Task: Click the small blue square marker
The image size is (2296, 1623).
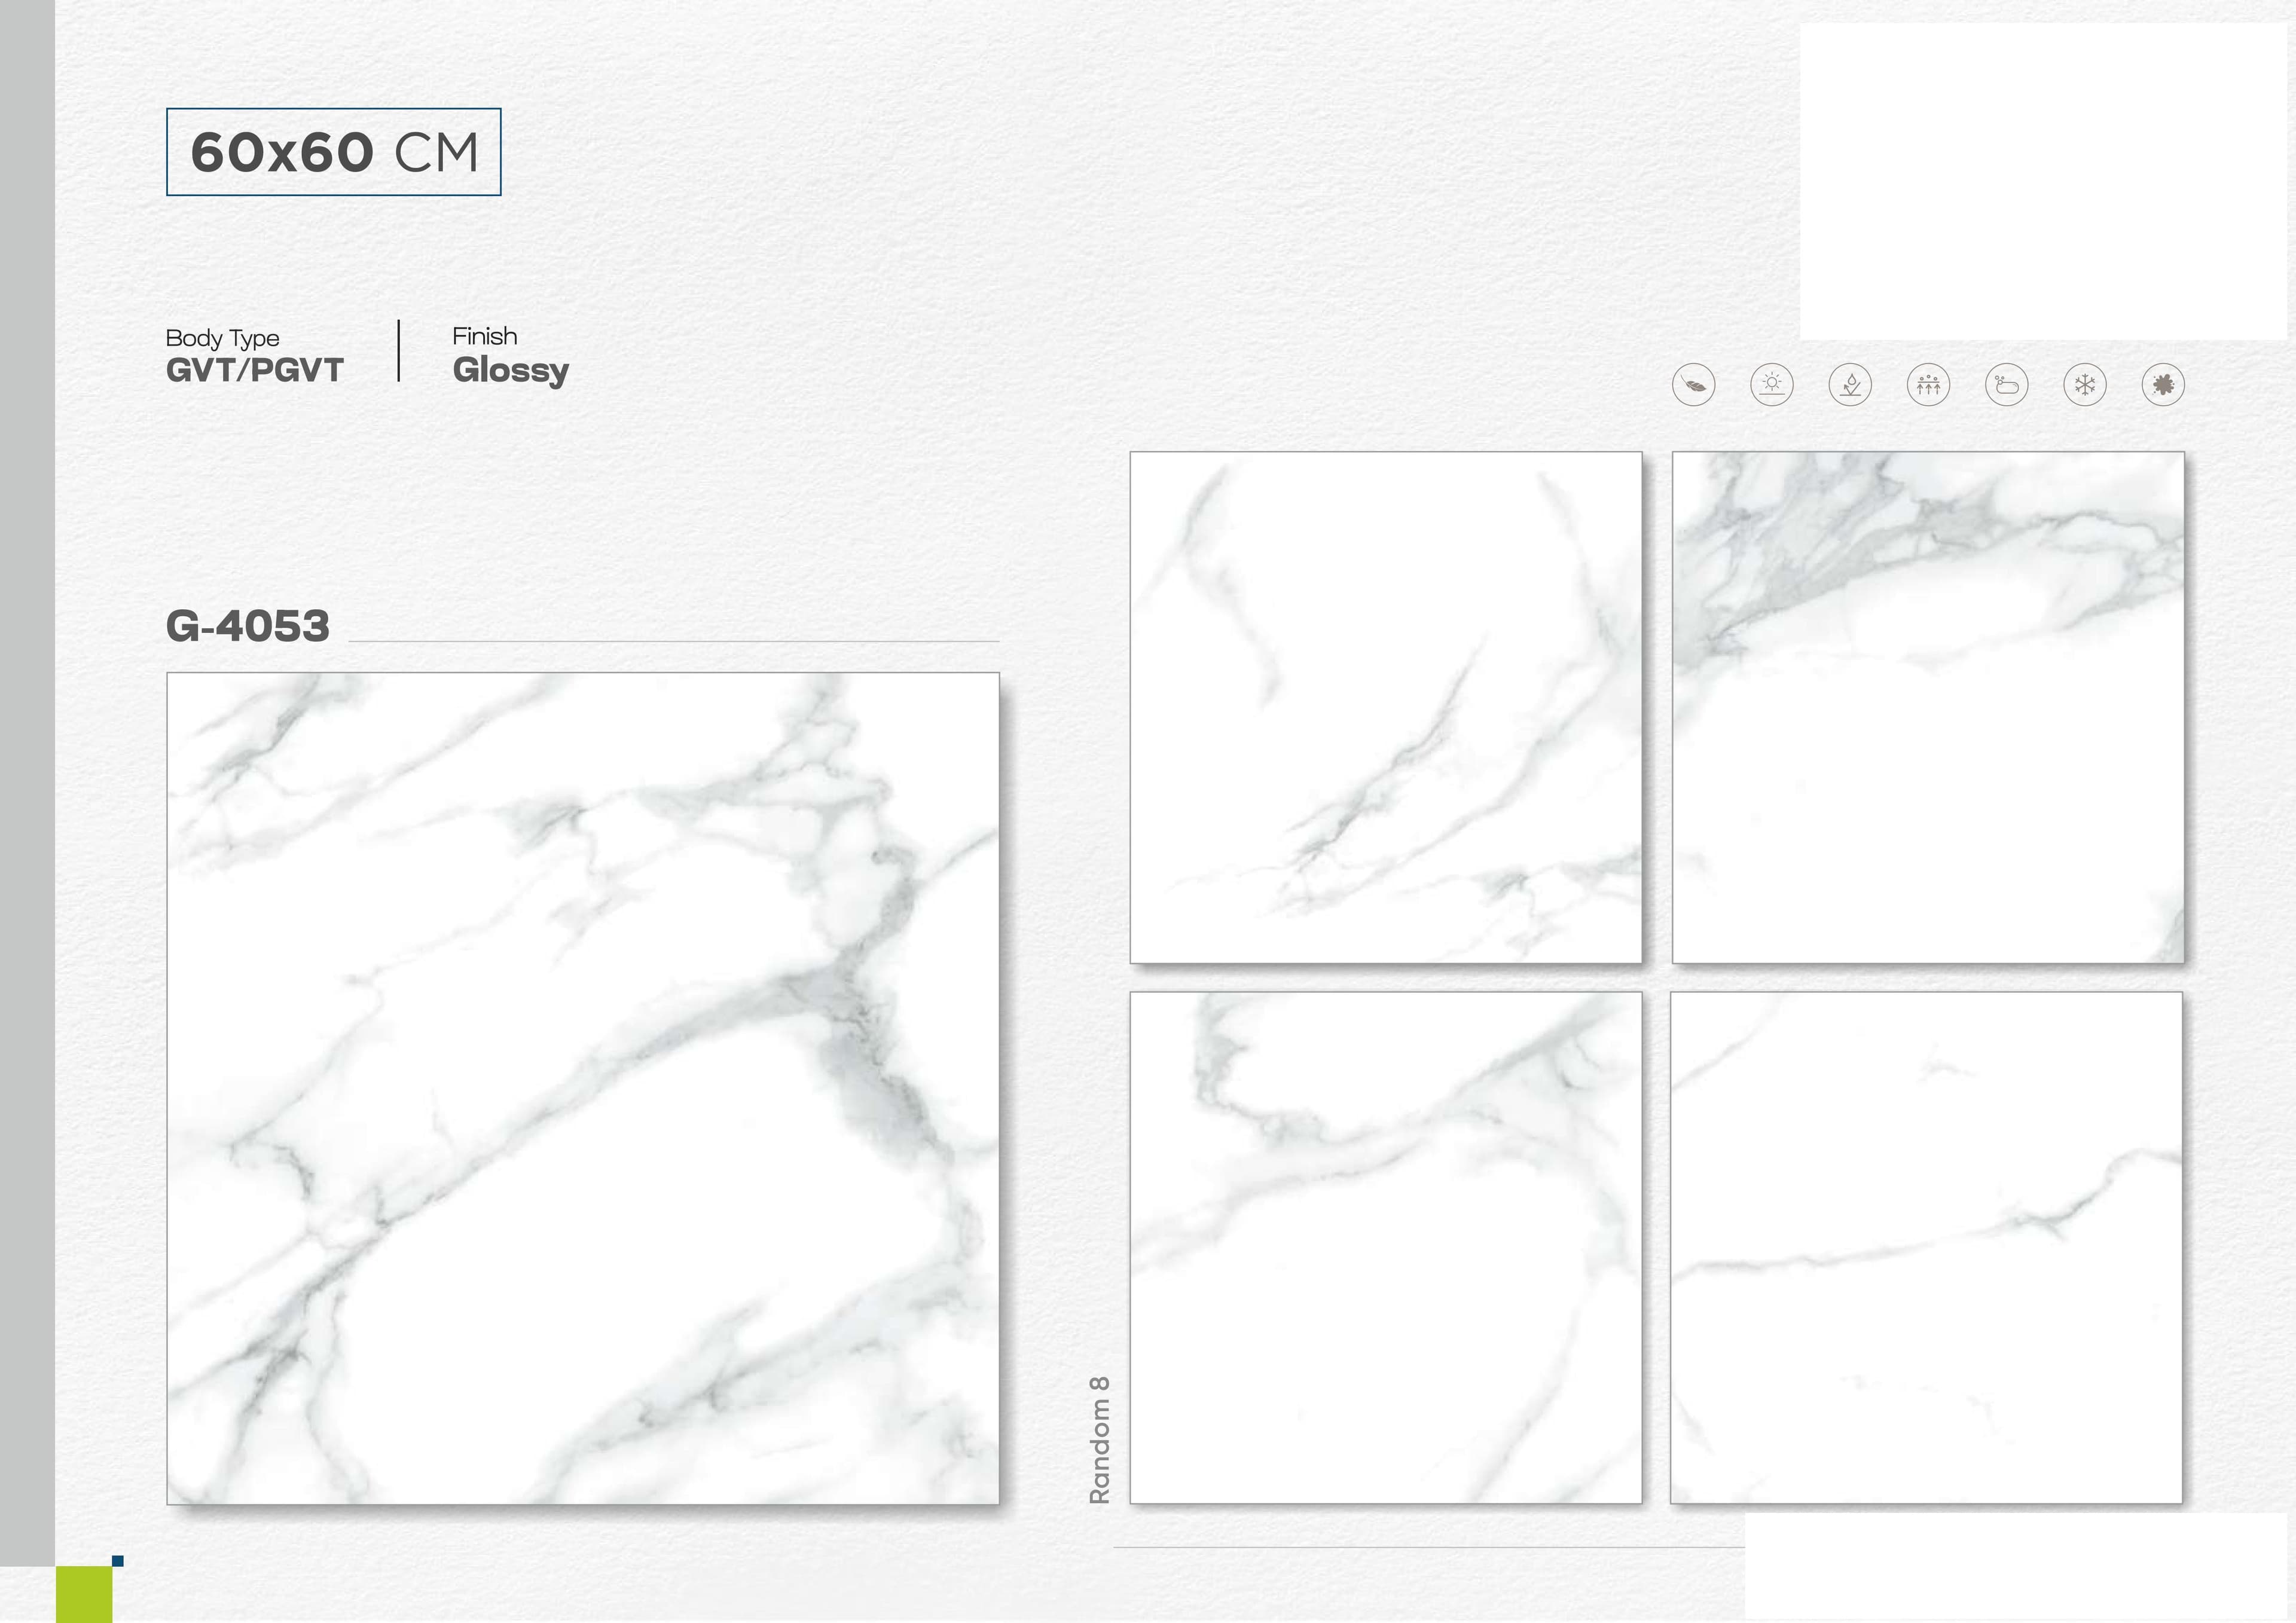Action: point(118,1561)
